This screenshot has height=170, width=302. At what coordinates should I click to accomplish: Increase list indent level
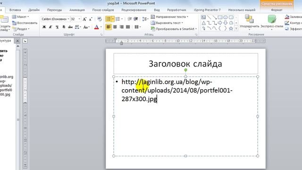136,19
